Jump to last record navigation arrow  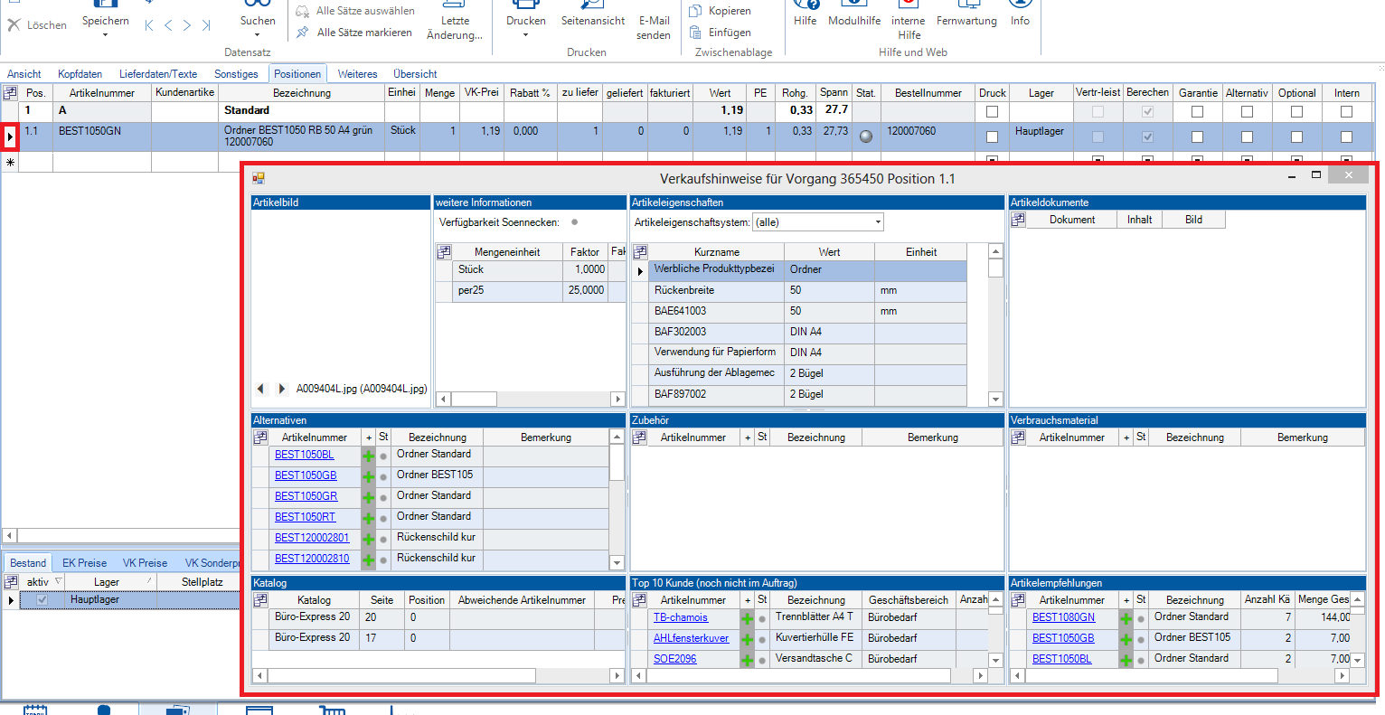click(x=206, y=25)
